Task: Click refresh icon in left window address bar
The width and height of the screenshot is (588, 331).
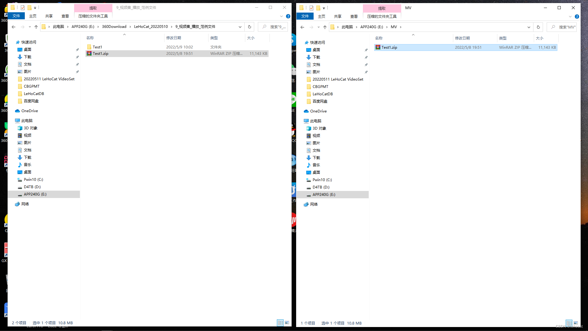Action: 250,27
